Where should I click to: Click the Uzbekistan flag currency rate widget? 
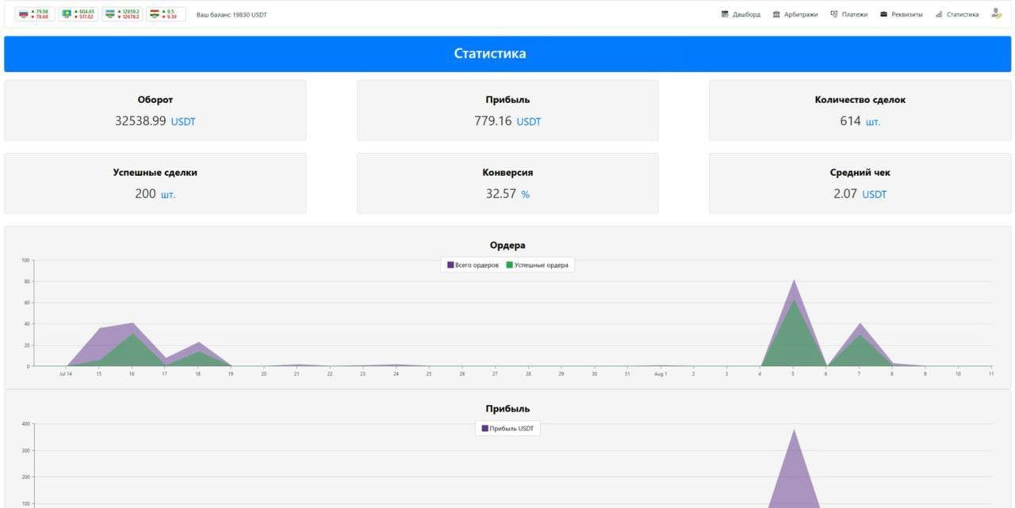tap(122, 14)
